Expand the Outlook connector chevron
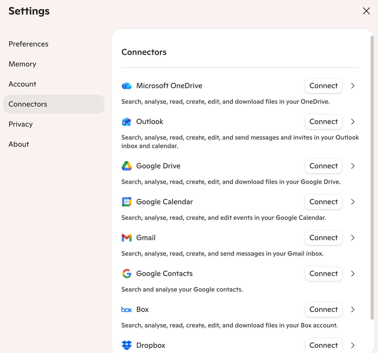 (x=353, y=122)
